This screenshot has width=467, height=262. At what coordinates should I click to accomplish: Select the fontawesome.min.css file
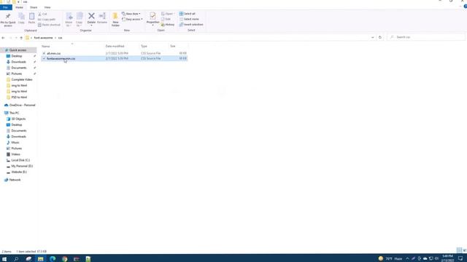(x=115, y=58)
